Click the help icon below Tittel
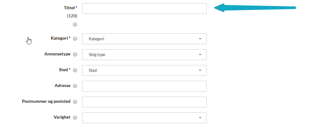Viewport: 315px width, 126px height. tap(75, 24)
